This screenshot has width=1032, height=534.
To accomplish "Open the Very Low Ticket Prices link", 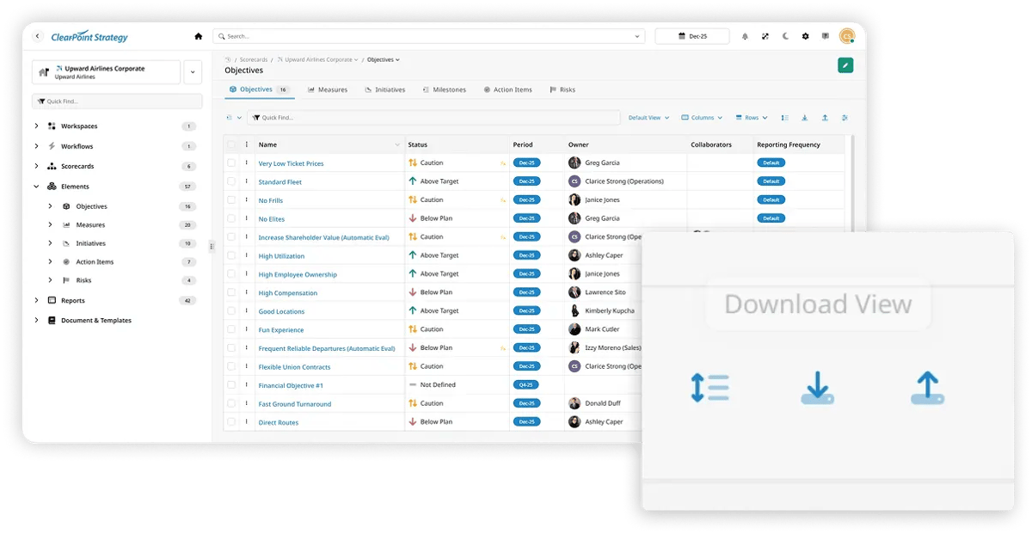I will [x=292, y=163].
